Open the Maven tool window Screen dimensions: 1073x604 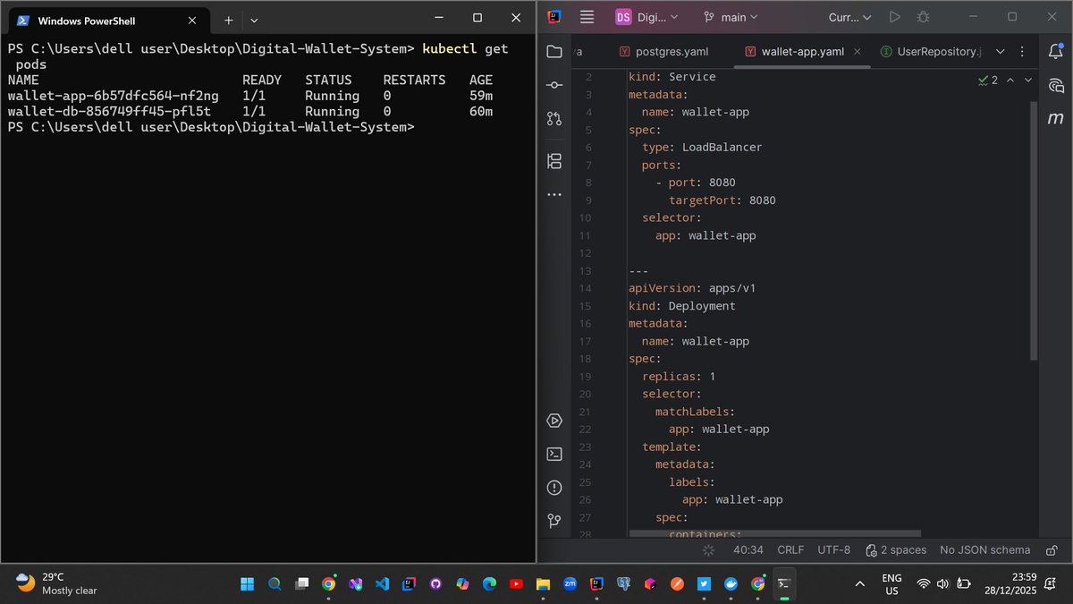click(1055, 118)
